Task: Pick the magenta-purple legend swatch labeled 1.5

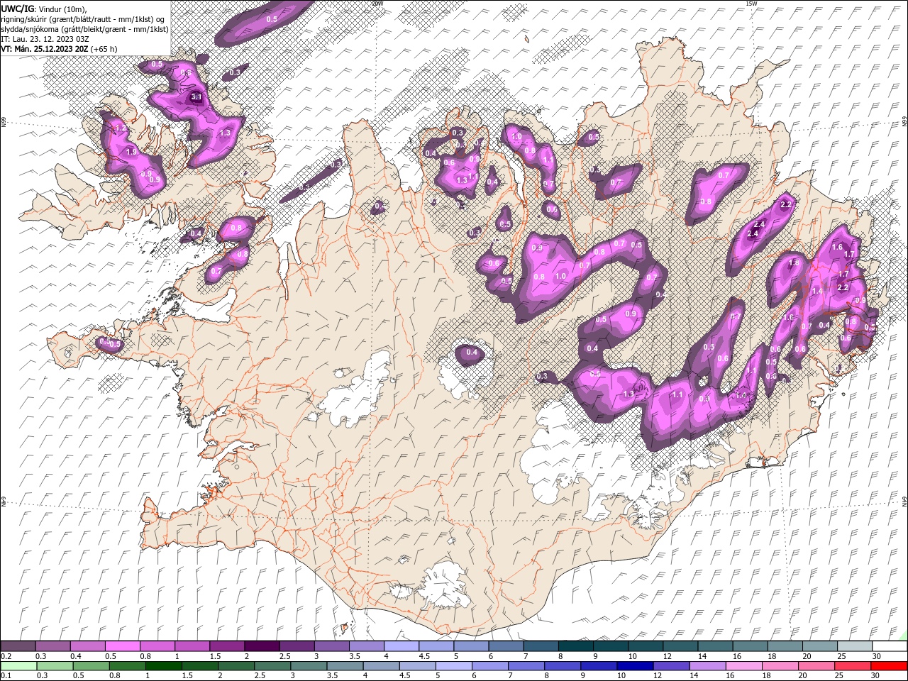Action: [x=226, y=646]
